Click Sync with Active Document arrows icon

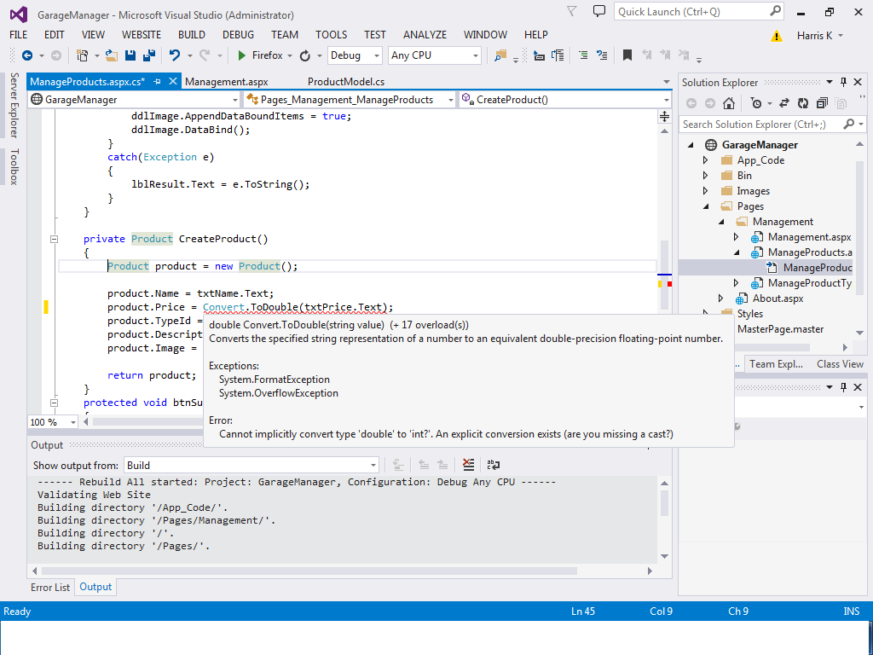pyautogui.click(x=784, y=103)
